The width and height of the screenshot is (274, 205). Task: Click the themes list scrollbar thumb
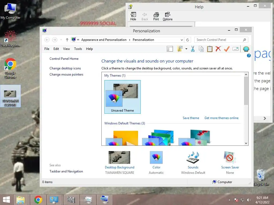[x=246, y=91]
